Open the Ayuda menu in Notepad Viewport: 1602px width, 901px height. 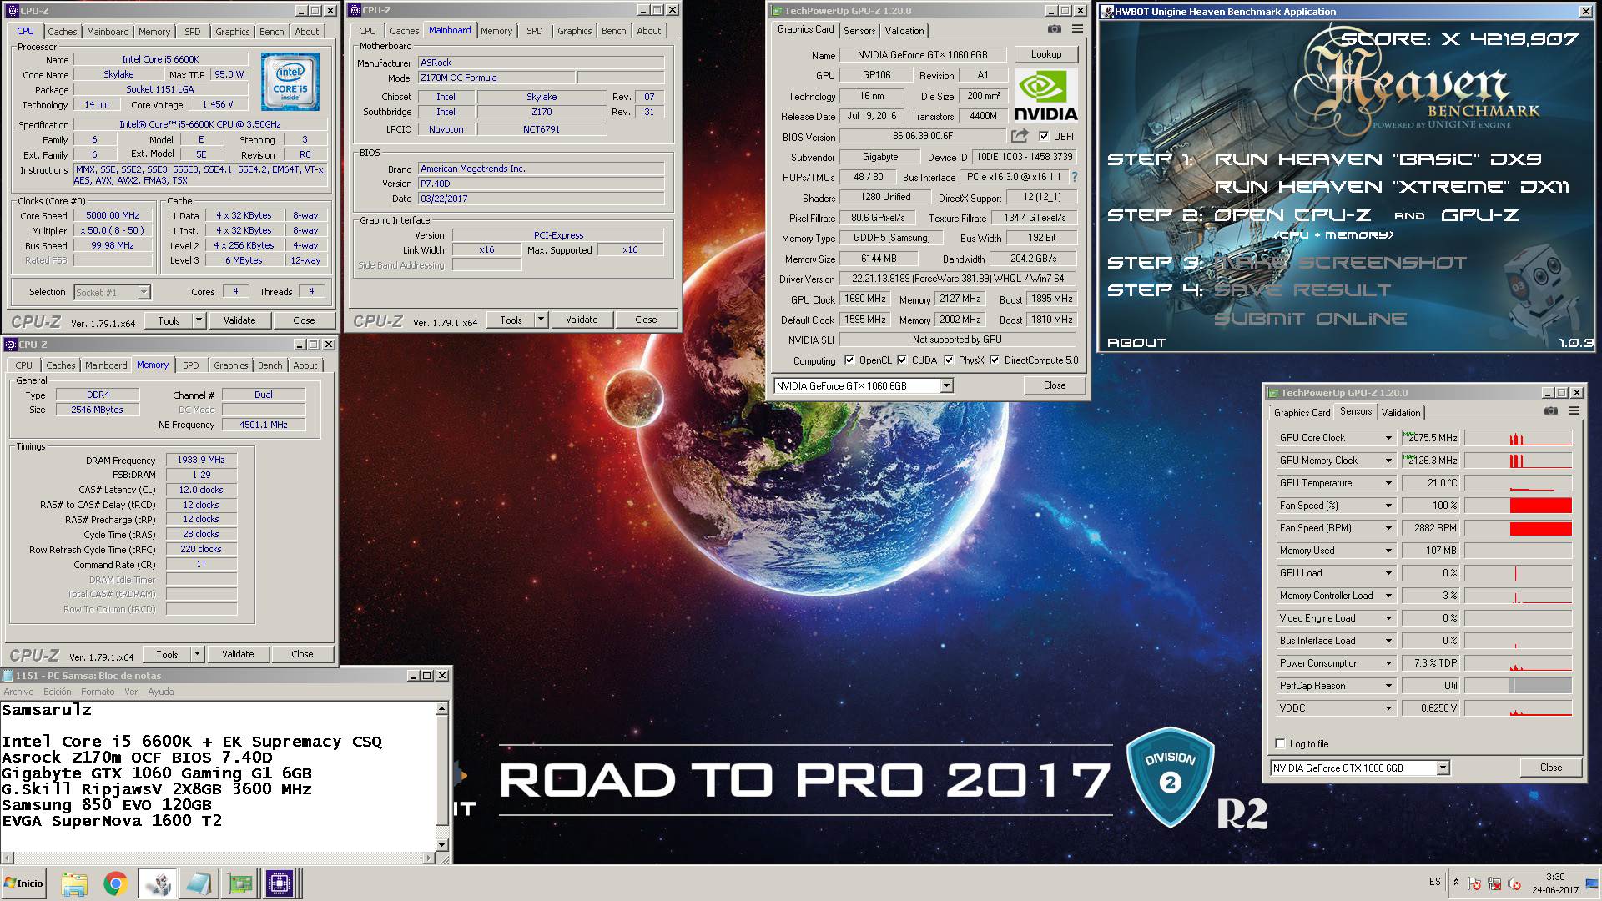point(160,692)
